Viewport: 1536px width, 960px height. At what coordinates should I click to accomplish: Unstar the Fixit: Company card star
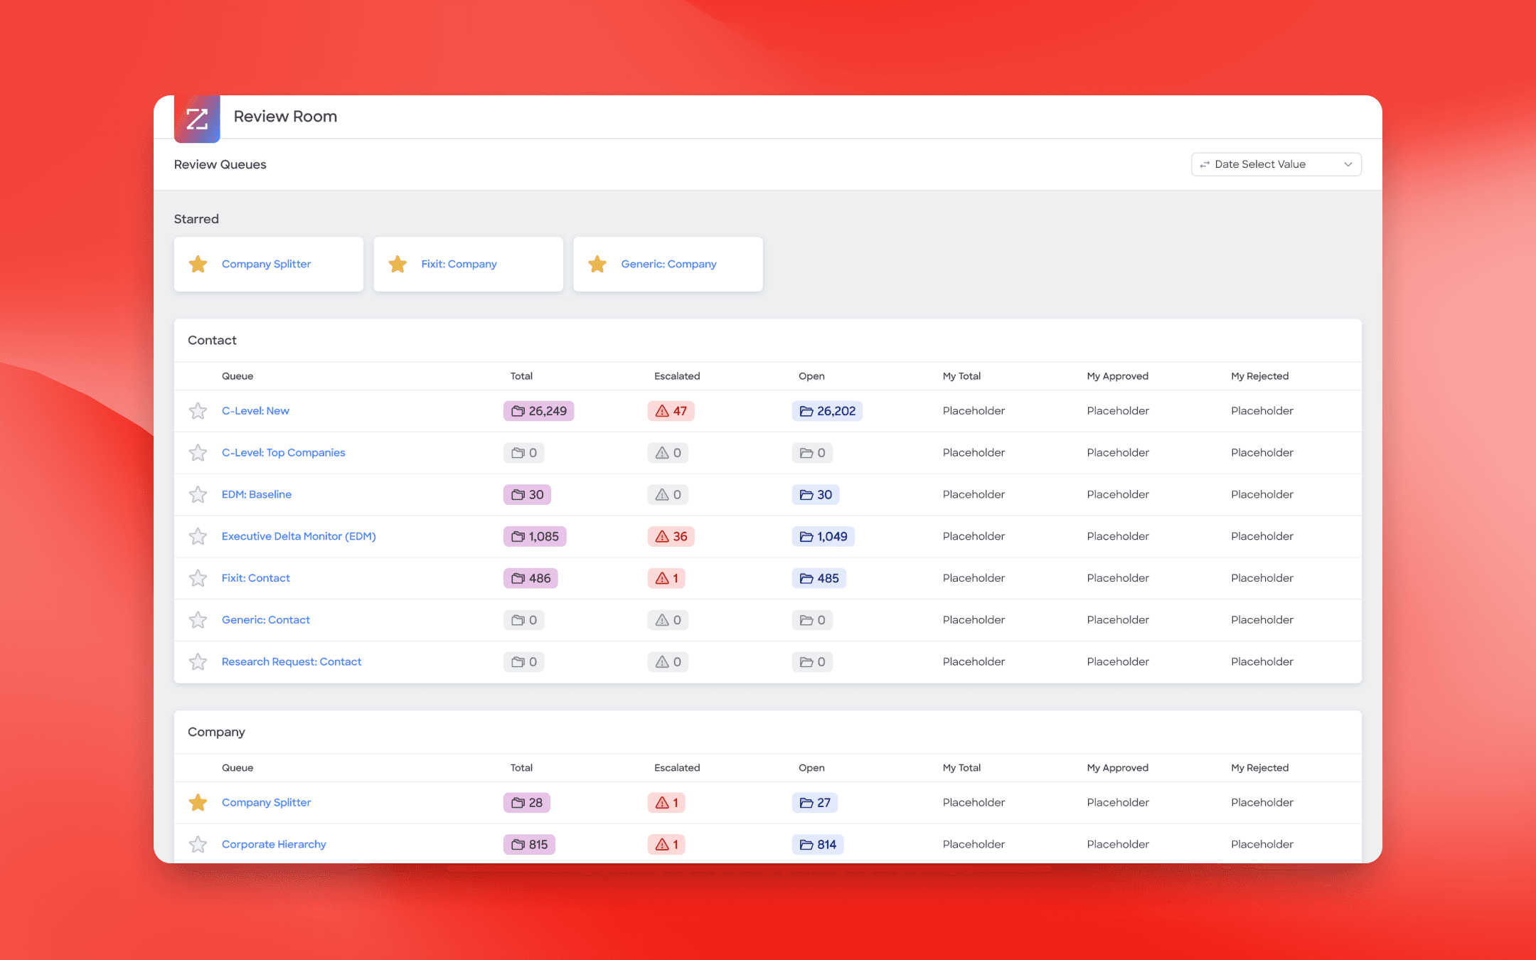tap(398, 265)
